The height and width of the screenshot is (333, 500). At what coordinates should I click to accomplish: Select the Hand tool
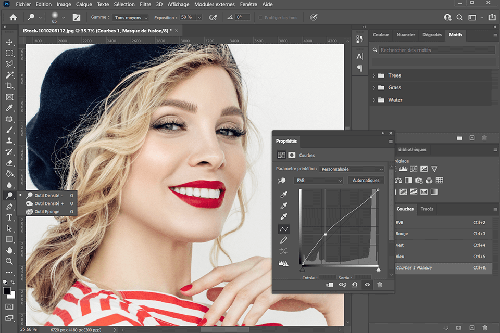tap(9, 250)
